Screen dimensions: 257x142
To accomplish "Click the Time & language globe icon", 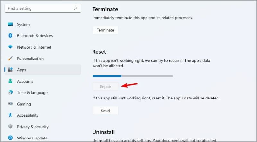I will (10, 93).
